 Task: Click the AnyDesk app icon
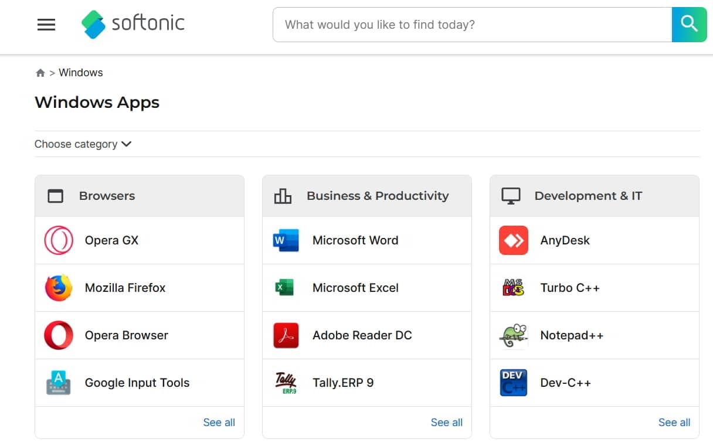pos(514,240)
